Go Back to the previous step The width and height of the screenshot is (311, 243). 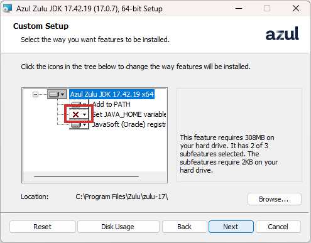click(185, 227)
